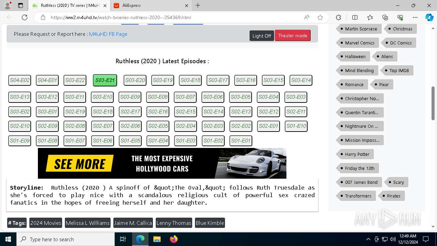This screenshot has width=437, height=246.
Task: Open File Explorer from taskbar
Action: pyautogui.click(x=157, y=239)
